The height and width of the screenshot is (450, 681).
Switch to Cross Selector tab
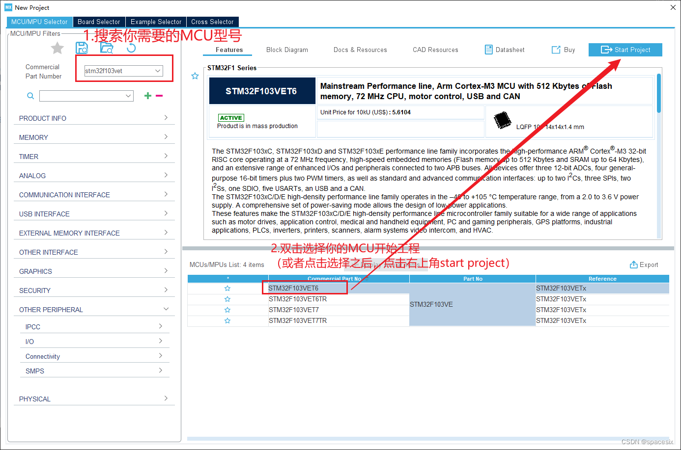tap(212, 22)
